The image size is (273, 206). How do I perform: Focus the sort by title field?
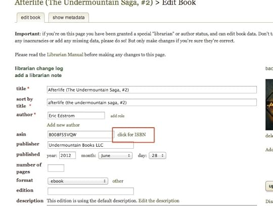click(152, 102)
